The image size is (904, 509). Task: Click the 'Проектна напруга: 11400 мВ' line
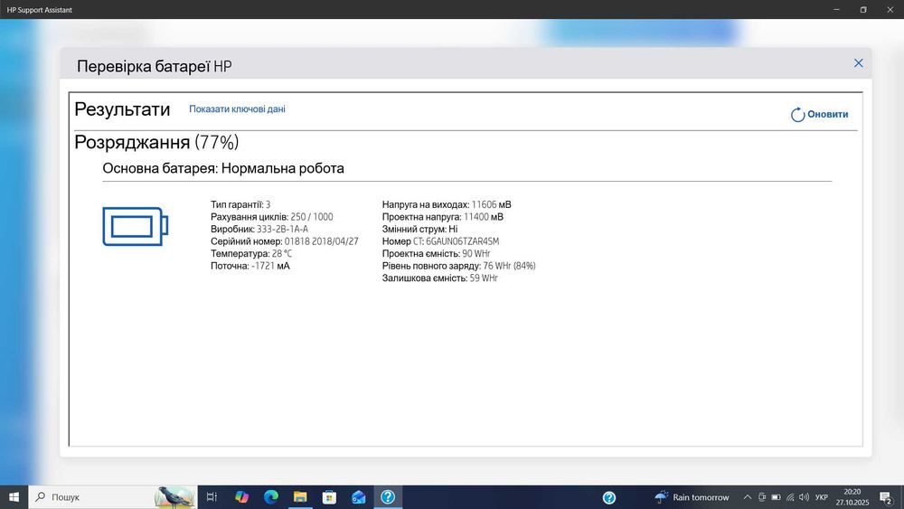[x=443, y=217]
